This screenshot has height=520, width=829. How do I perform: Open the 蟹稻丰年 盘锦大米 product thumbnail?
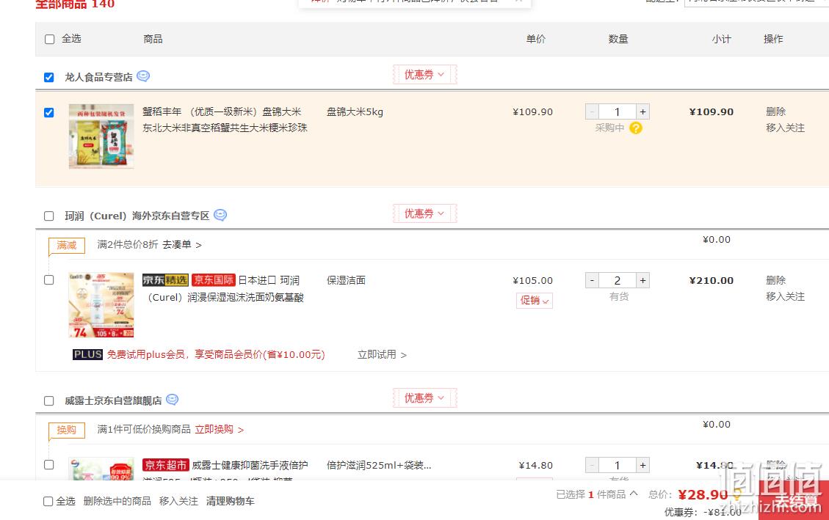point(101,136)
